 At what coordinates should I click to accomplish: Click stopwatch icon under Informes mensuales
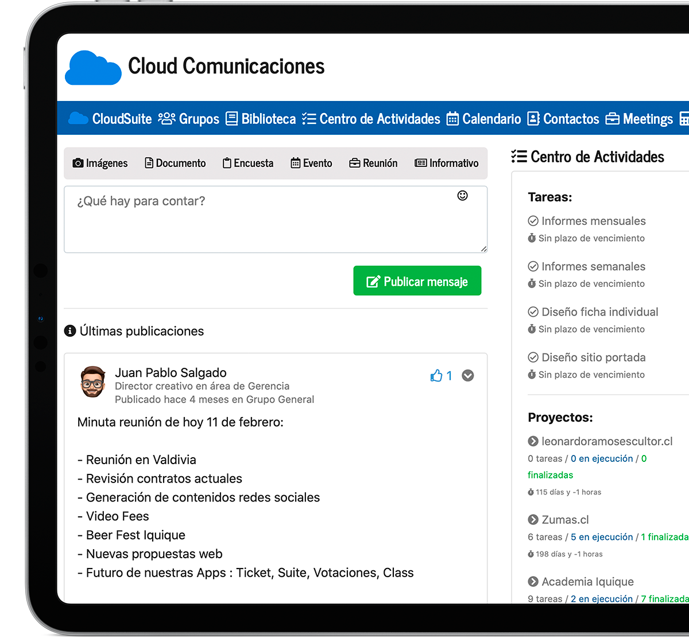[x=532, y=238]
